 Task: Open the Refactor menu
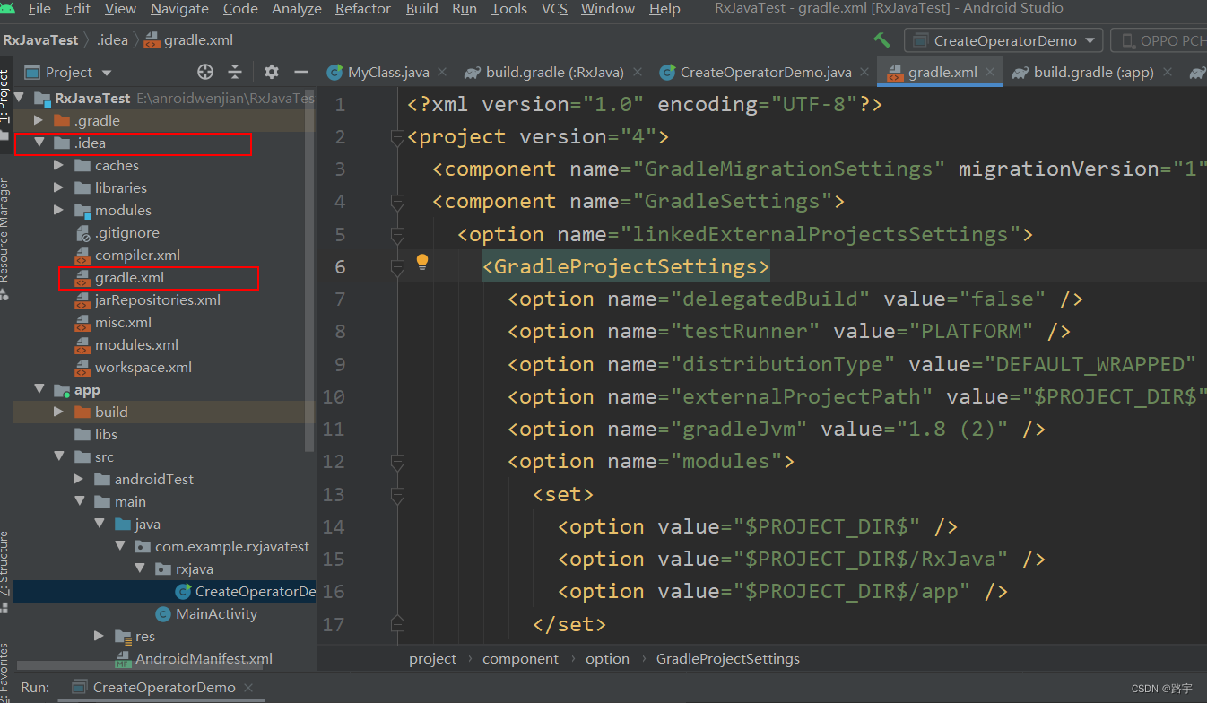pyautogui.click(x=362, y=9)
